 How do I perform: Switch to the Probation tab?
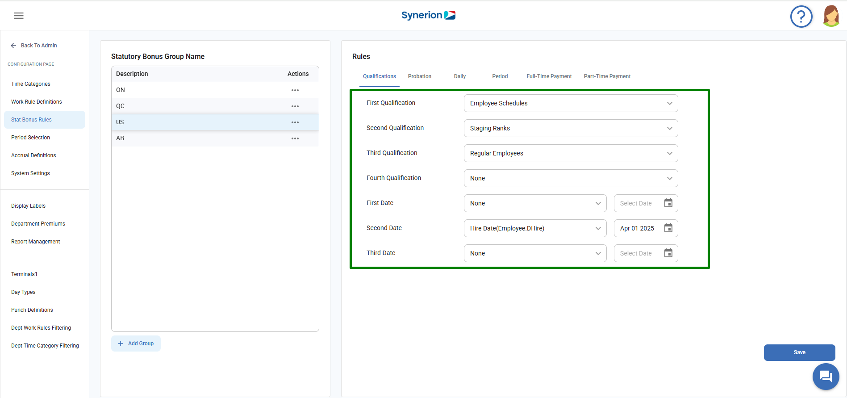[420, 76]
